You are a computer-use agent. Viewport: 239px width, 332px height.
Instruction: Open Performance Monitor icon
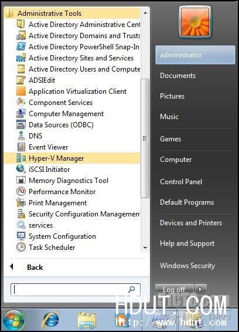pos(21,191)
